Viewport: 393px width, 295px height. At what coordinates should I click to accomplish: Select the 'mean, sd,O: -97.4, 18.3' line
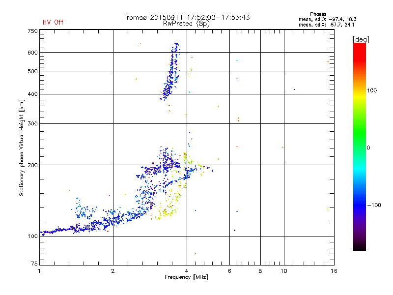click(x=327, y=19)
